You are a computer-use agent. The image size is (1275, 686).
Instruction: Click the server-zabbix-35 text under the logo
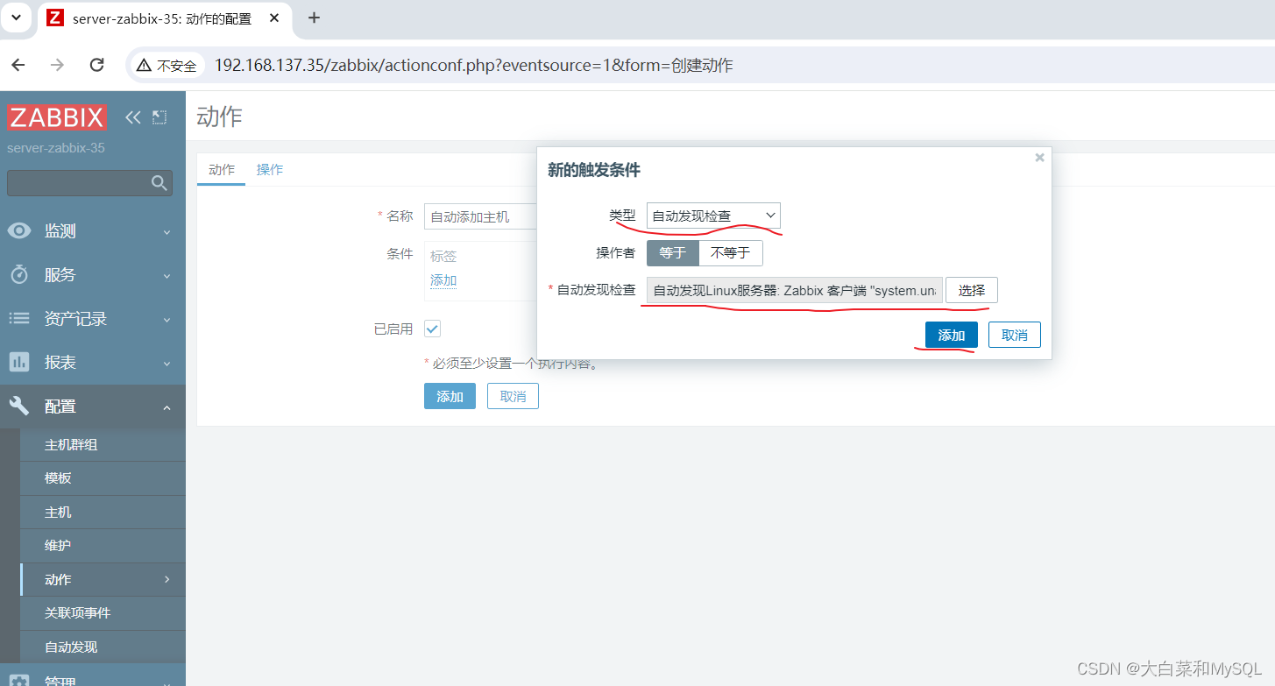[56, 148]
